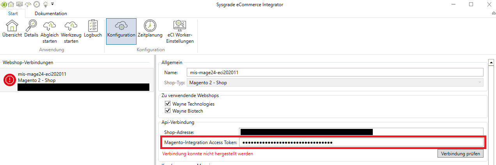496x165 pixels.
Task: Toggle the Wayne Technologies checkbox
Action: point(168,104)
